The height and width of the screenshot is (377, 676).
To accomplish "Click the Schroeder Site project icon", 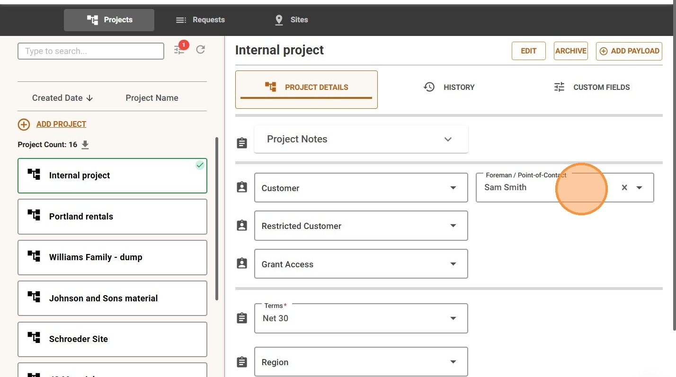I will point(34,338).
